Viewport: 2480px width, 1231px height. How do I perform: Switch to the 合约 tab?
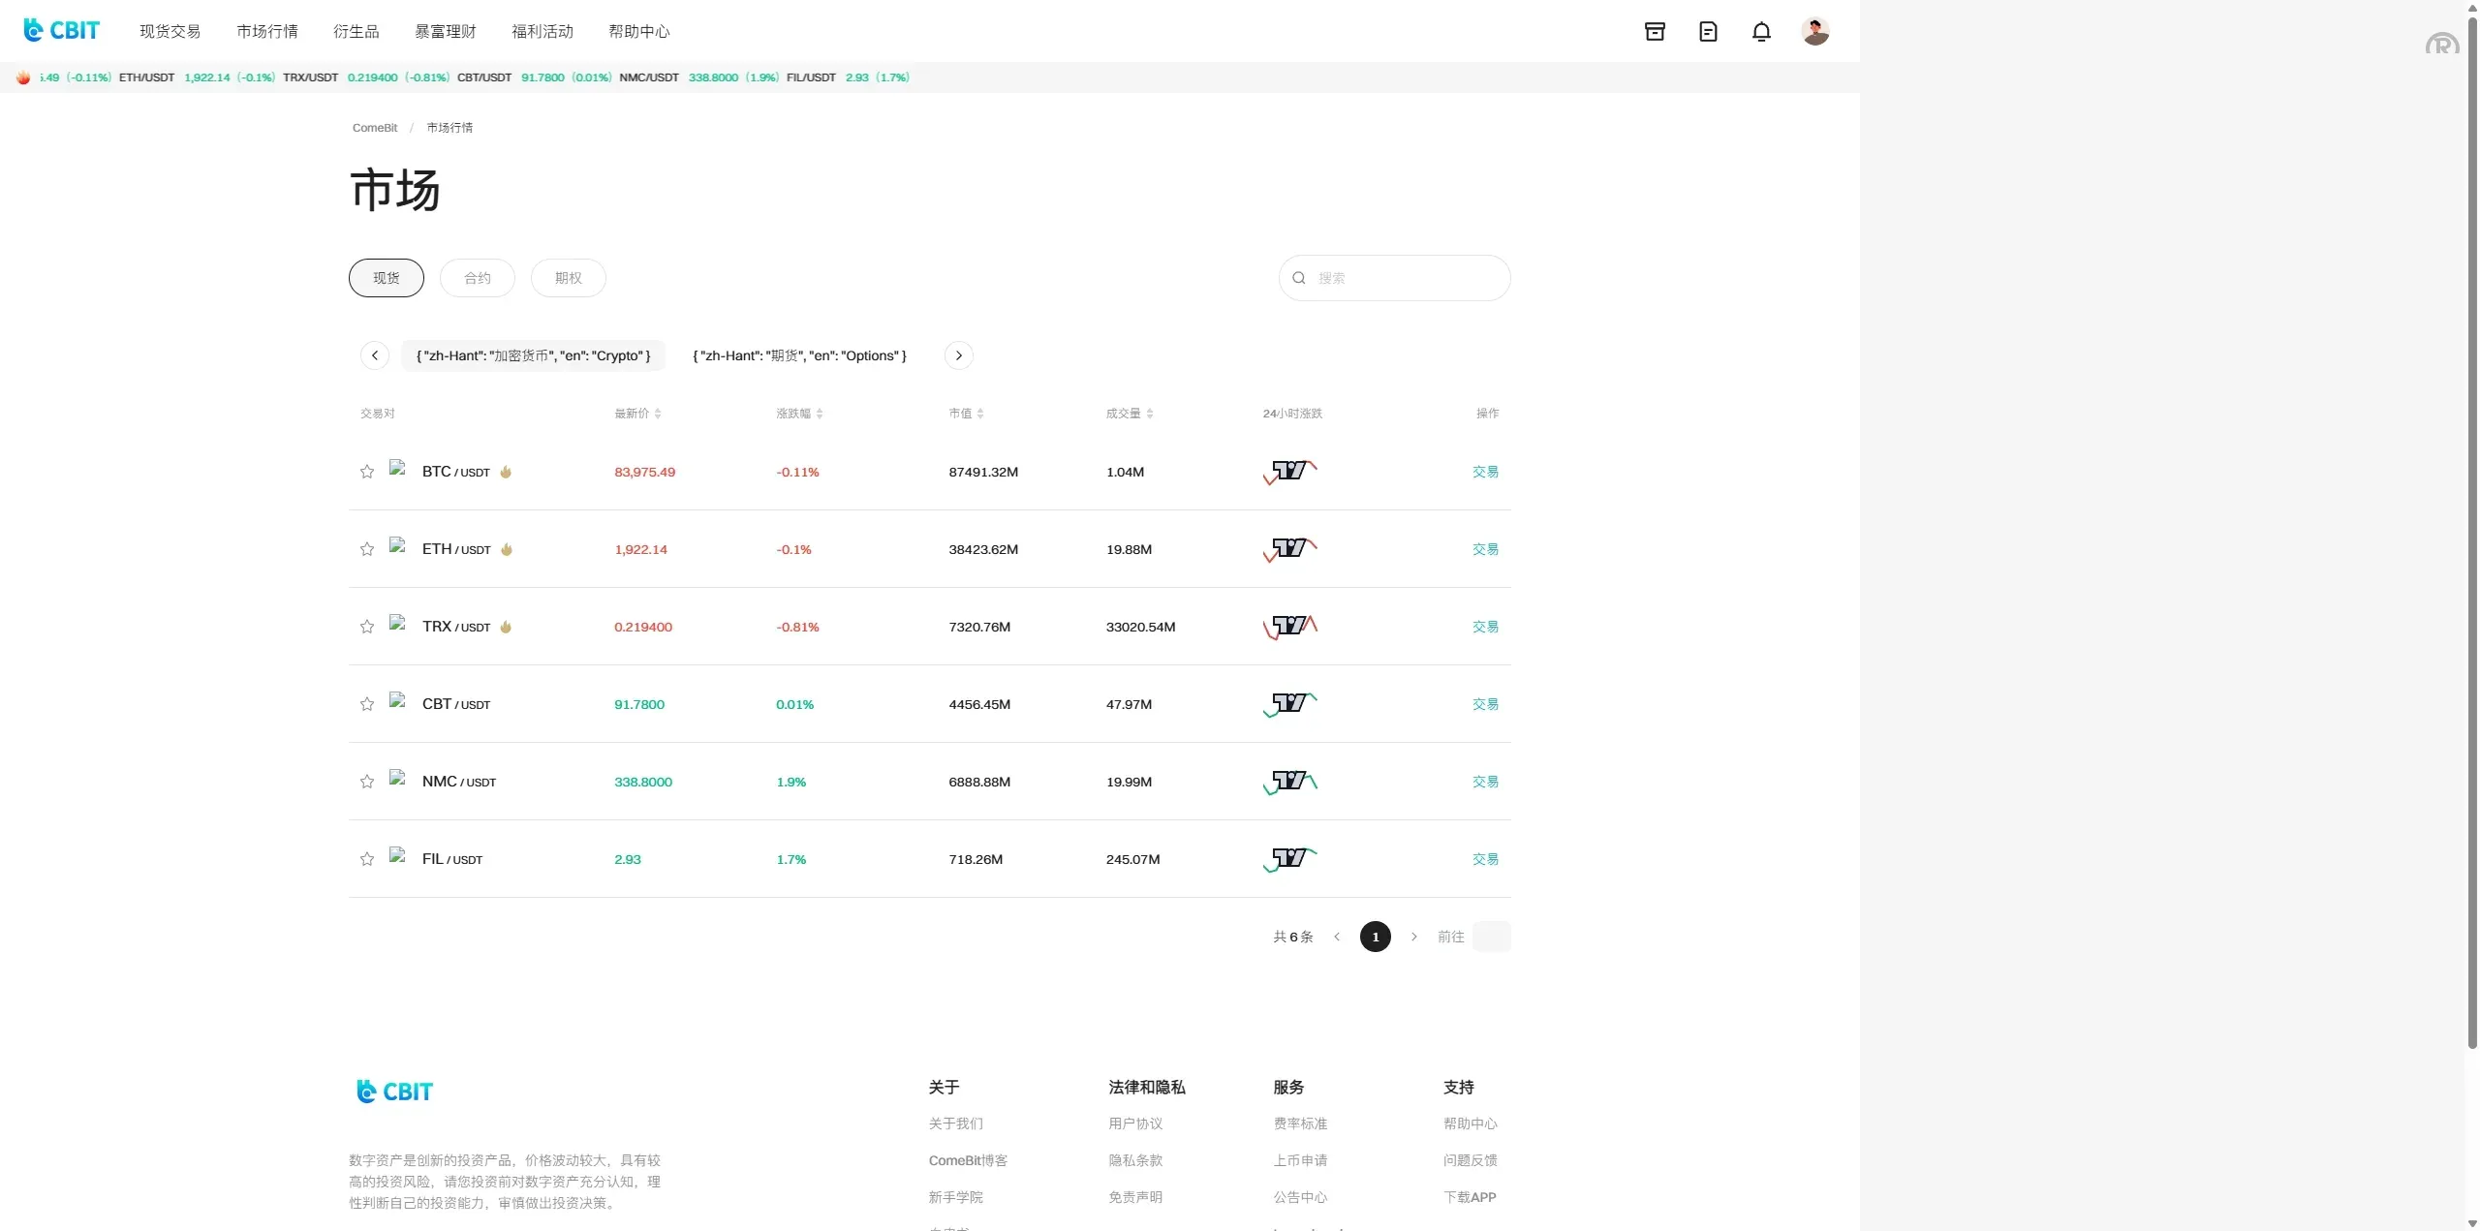pos(477,278)
